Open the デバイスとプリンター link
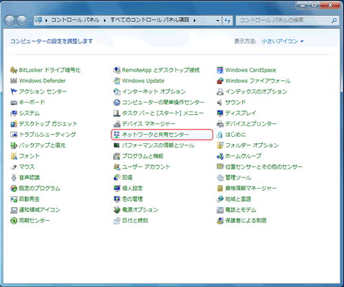Image resolution: width=344 pixels, height=287 pixels. (x=251, y=124)
